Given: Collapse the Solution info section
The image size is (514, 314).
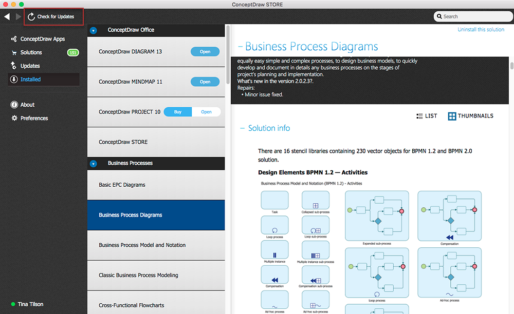Looking at the screenshot, I should 242,128.
